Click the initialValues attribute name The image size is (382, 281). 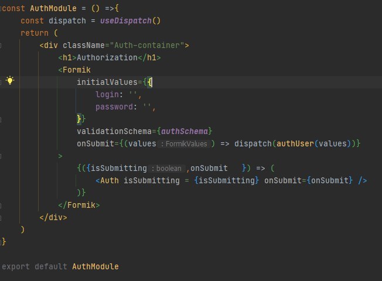[107, 83]
